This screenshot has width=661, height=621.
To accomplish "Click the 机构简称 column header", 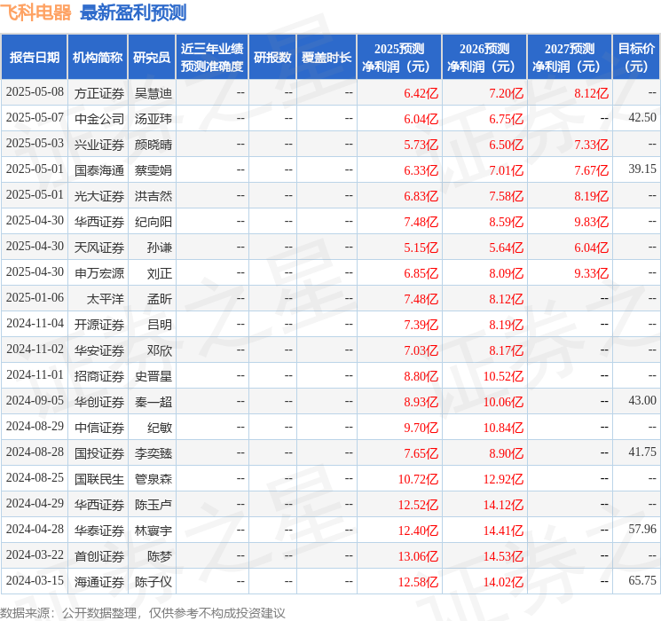I will 98,58.
